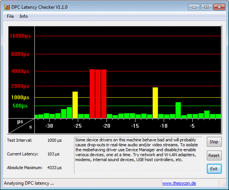The width and height of the screenshot is (229, 190).
Task: Click the -15 time axis label
Action: coord(135,126)
